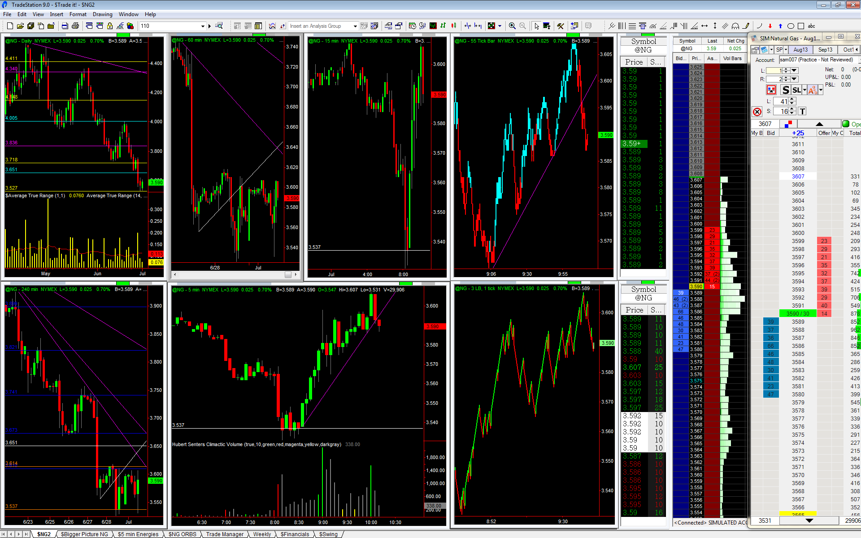Click the Matrix scroll-down triangle button
Image resolution: width=861 pixels, height=538 pixels.
point(809,521)
